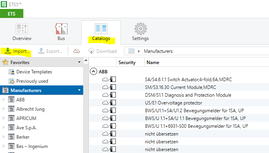Select Ave S.p.A. manufacturer
Screen dimensions: 269x153
[x=26, y=128]
